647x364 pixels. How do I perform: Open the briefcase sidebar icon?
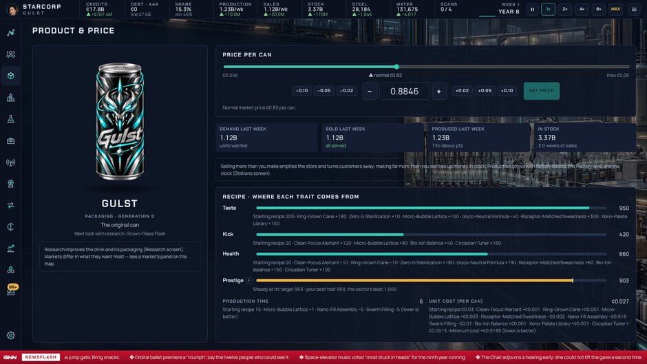(11, 141)
